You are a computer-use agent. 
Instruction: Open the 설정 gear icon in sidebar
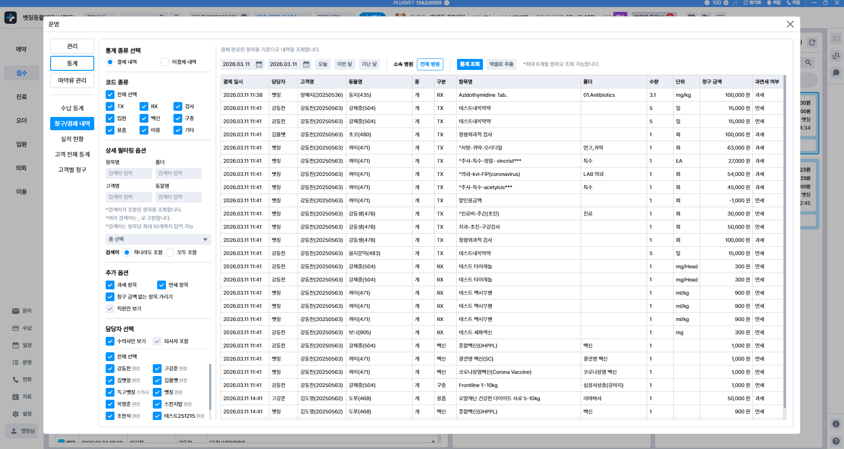15,414
